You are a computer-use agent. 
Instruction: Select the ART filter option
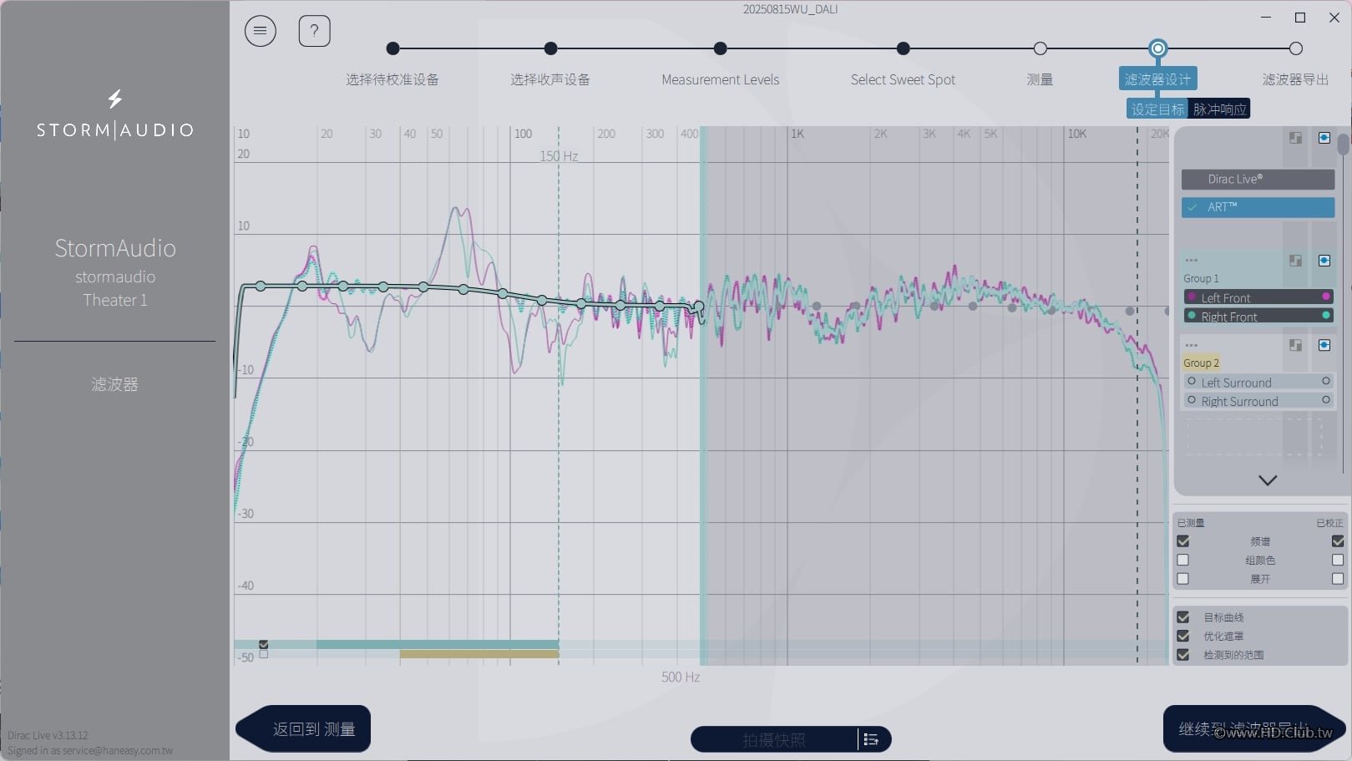1258,207
